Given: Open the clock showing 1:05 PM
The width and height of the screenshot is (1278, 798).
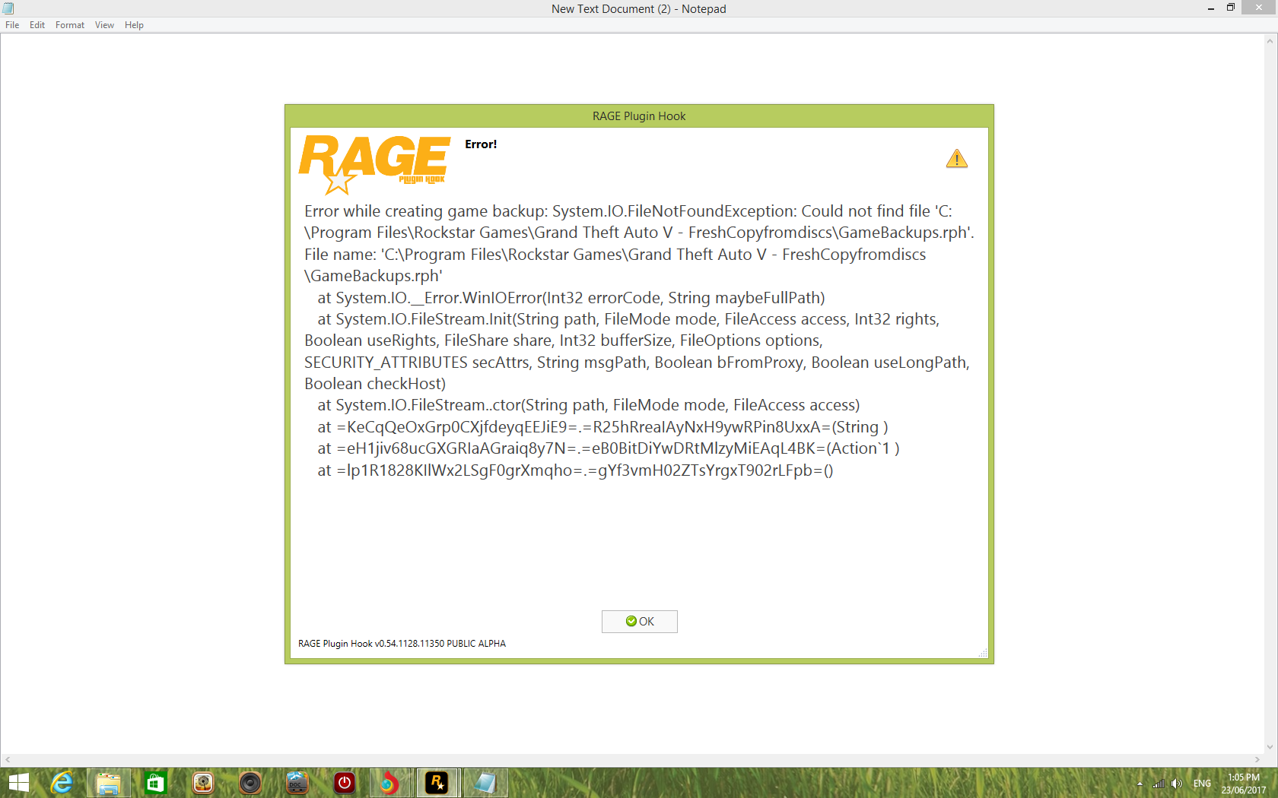Looking at the screenshot, I should tap(1244, 784).
